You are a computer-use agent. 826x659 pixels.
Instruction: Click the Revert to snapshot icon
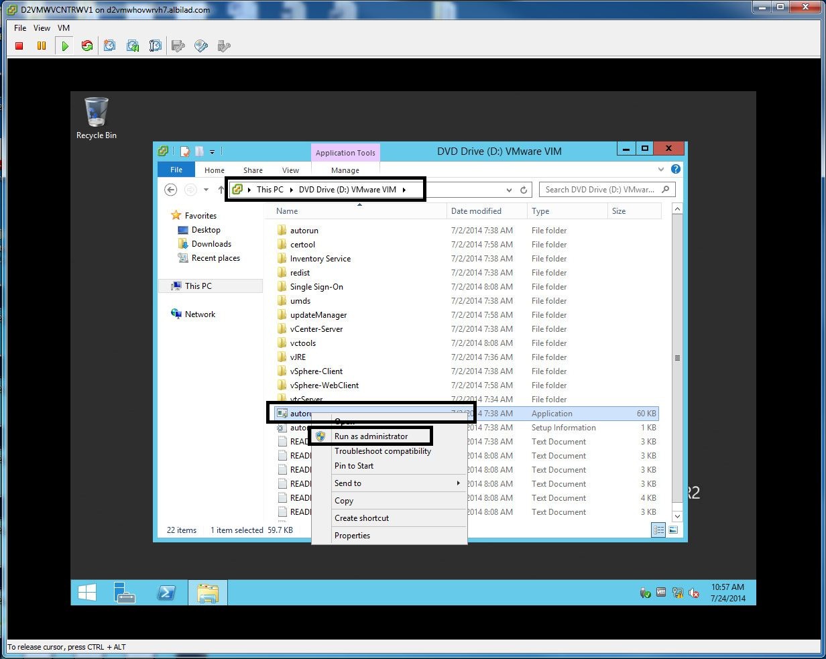133,46
